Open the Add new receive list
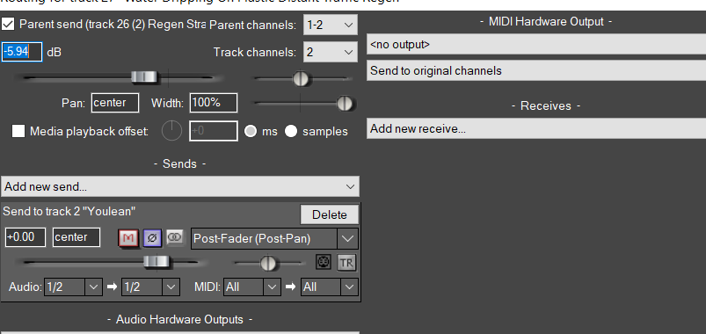 point(535,128)
